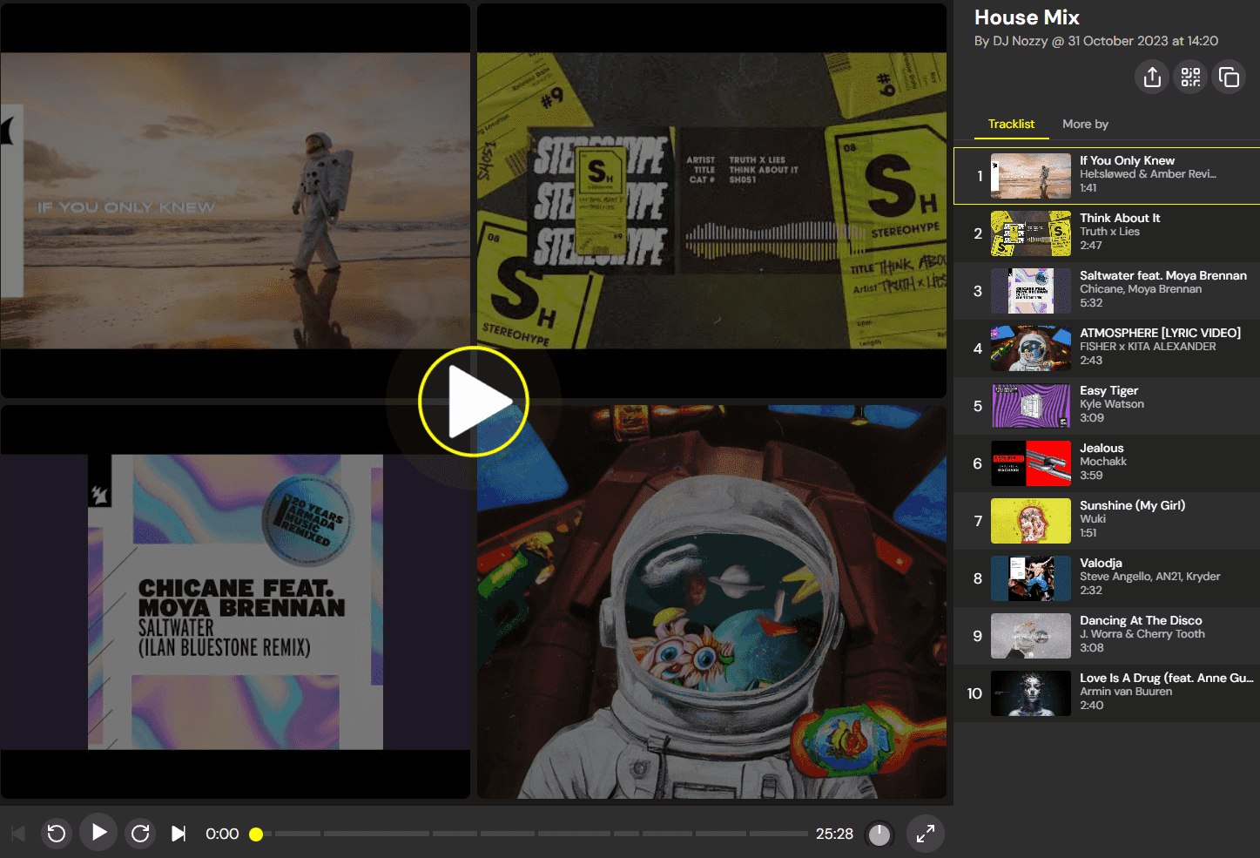Click the rewind circular arrow icon
This screenshot has height=858, width=1260.
tap(57, 834)
